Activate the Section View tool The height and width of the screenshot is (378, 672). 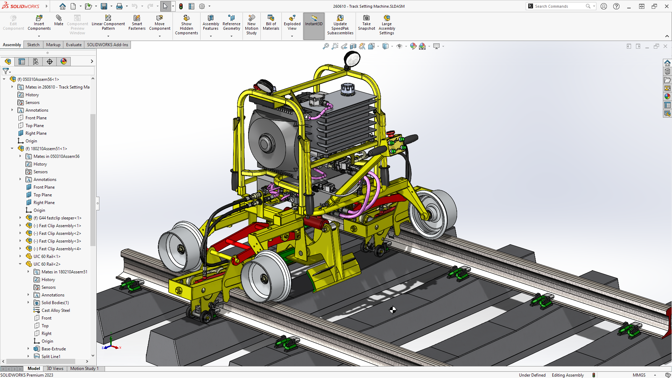(x=353, y=46)
